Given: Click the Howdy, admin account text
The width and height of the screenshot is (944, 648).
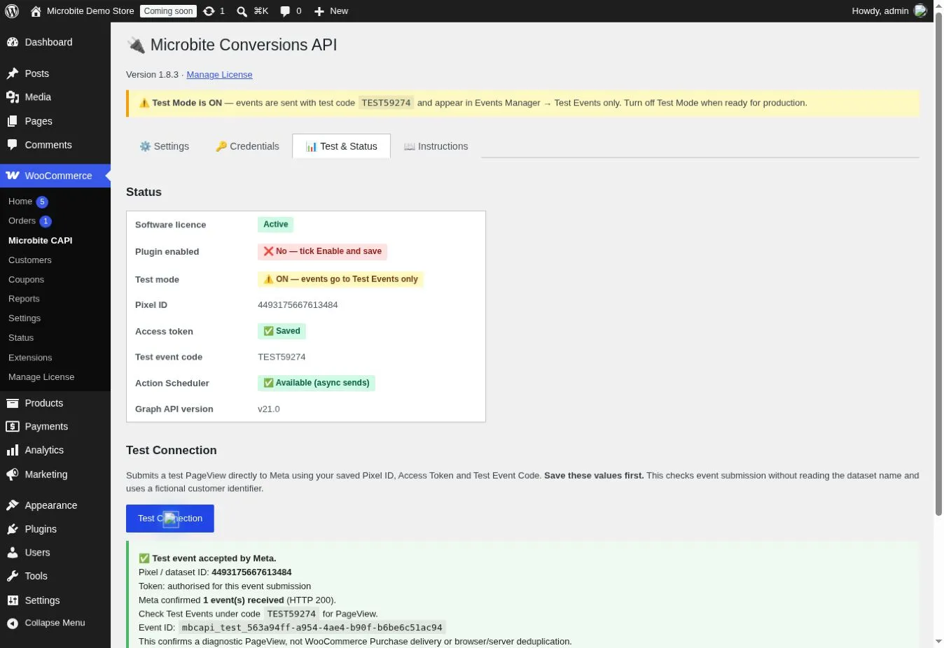Looking at the screenshot, I should (x=880, y=11).
